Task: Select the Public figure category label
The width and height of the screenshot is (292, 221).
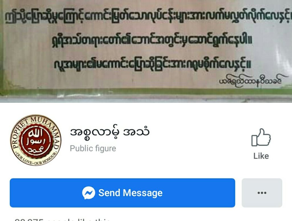Action: [93, 148]
